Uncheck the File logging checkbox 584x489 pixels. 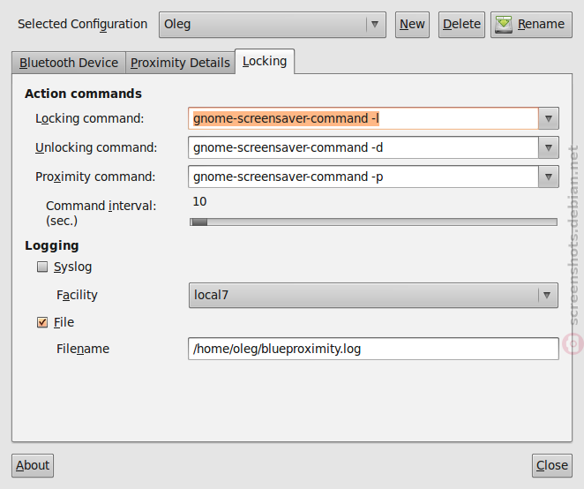click(x=42, y=322)
